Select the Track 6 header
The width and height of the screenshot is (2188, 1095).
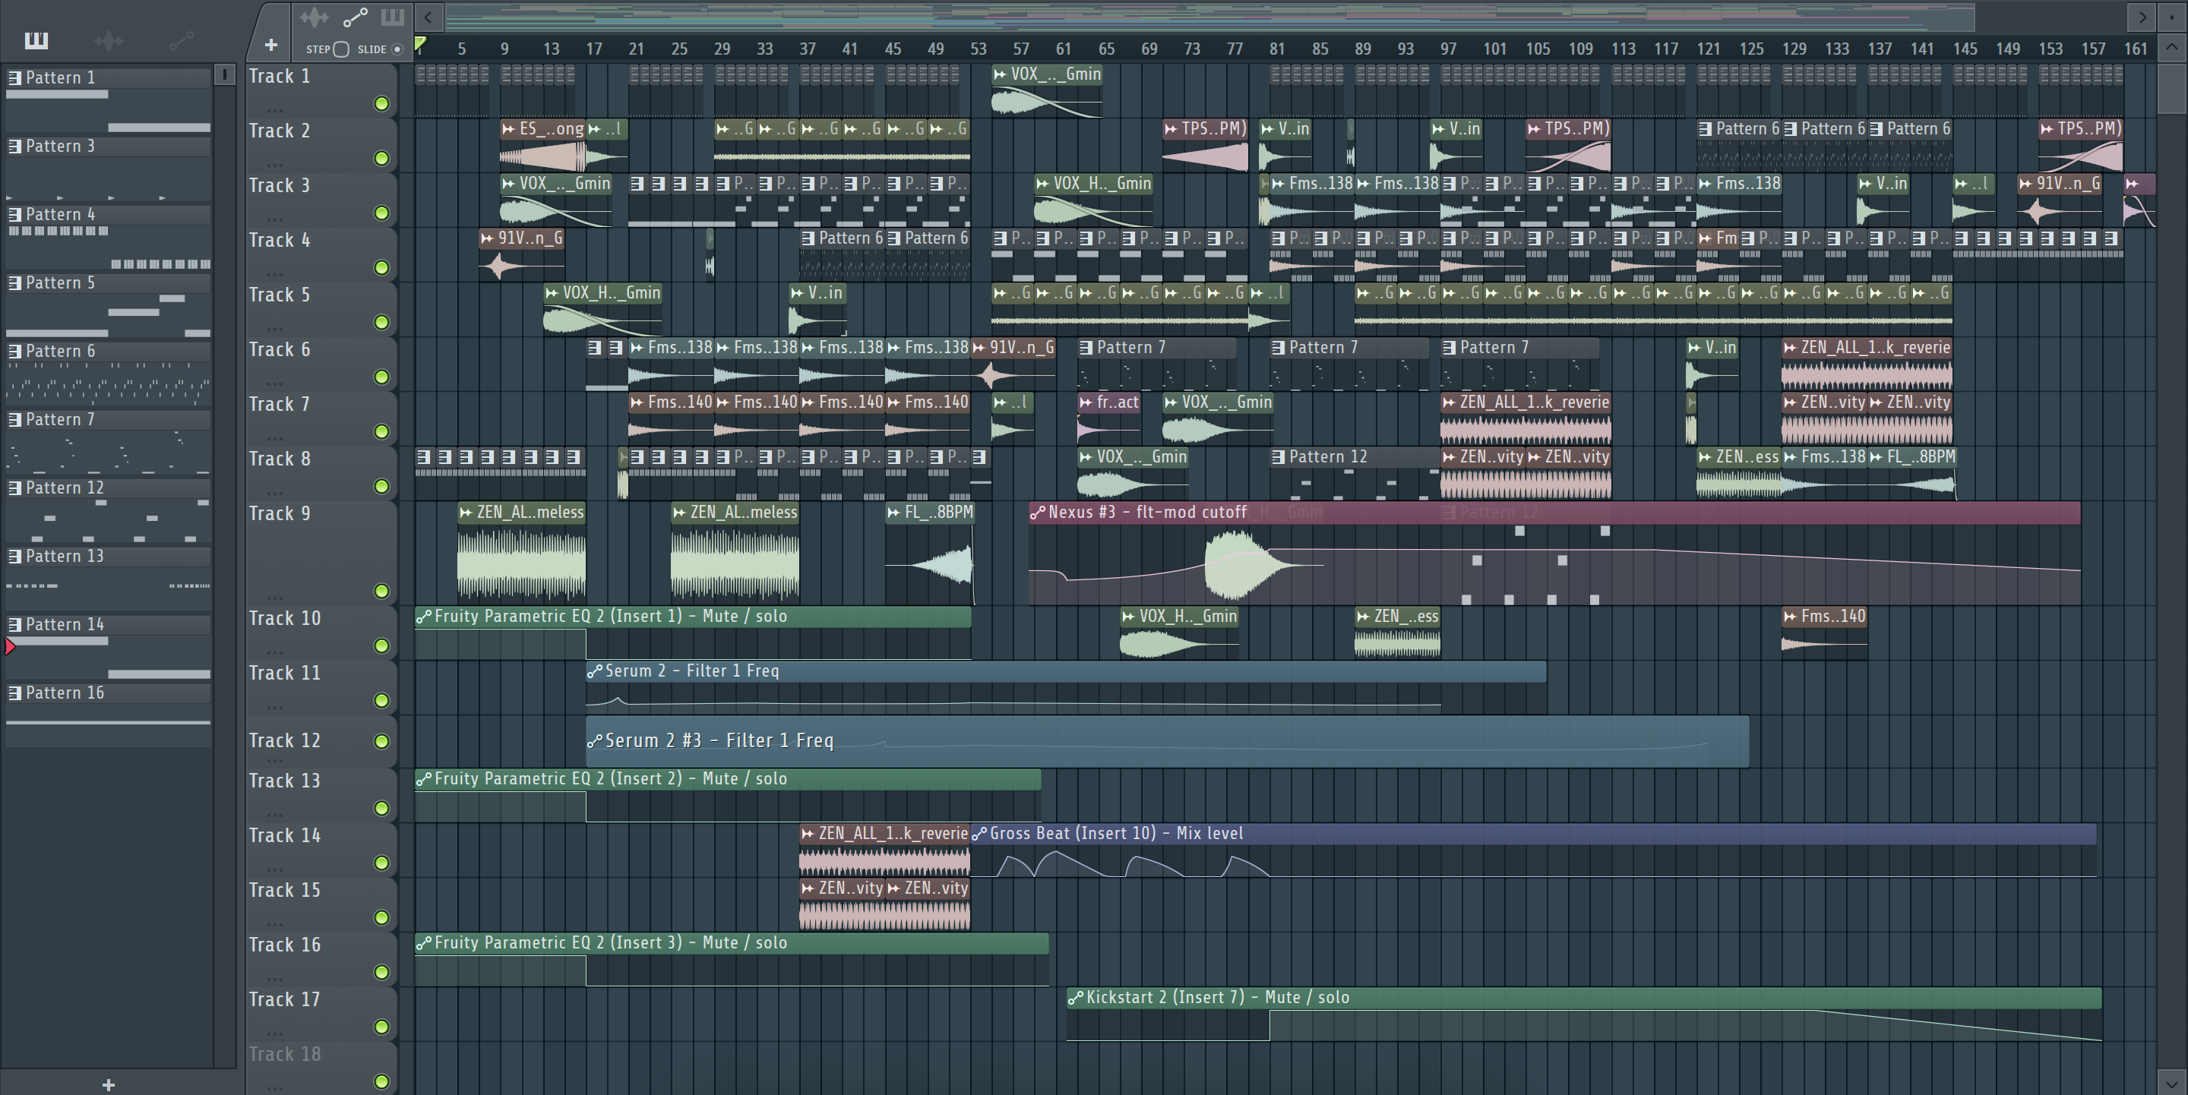[321, 363]
